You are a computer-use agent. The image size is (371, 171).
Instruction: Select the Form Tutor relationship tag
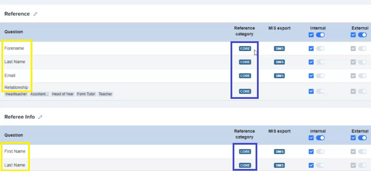click(86, 94)
